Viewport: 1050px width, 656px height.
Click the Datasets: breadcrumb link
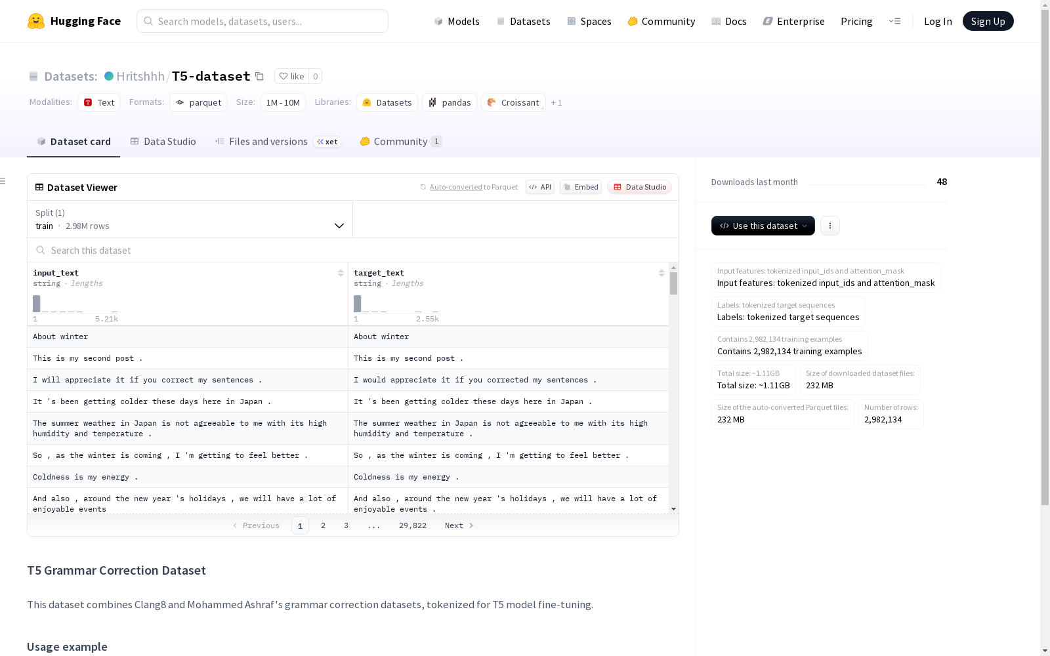pyautogui.click(x=70, y=76)
